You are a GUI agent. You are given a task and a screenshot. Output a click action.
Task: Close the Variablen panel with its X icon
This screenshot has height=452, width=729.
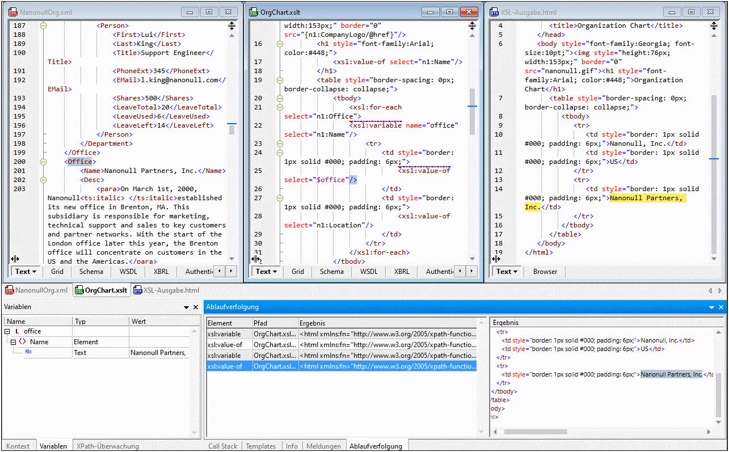coord(196,307)
